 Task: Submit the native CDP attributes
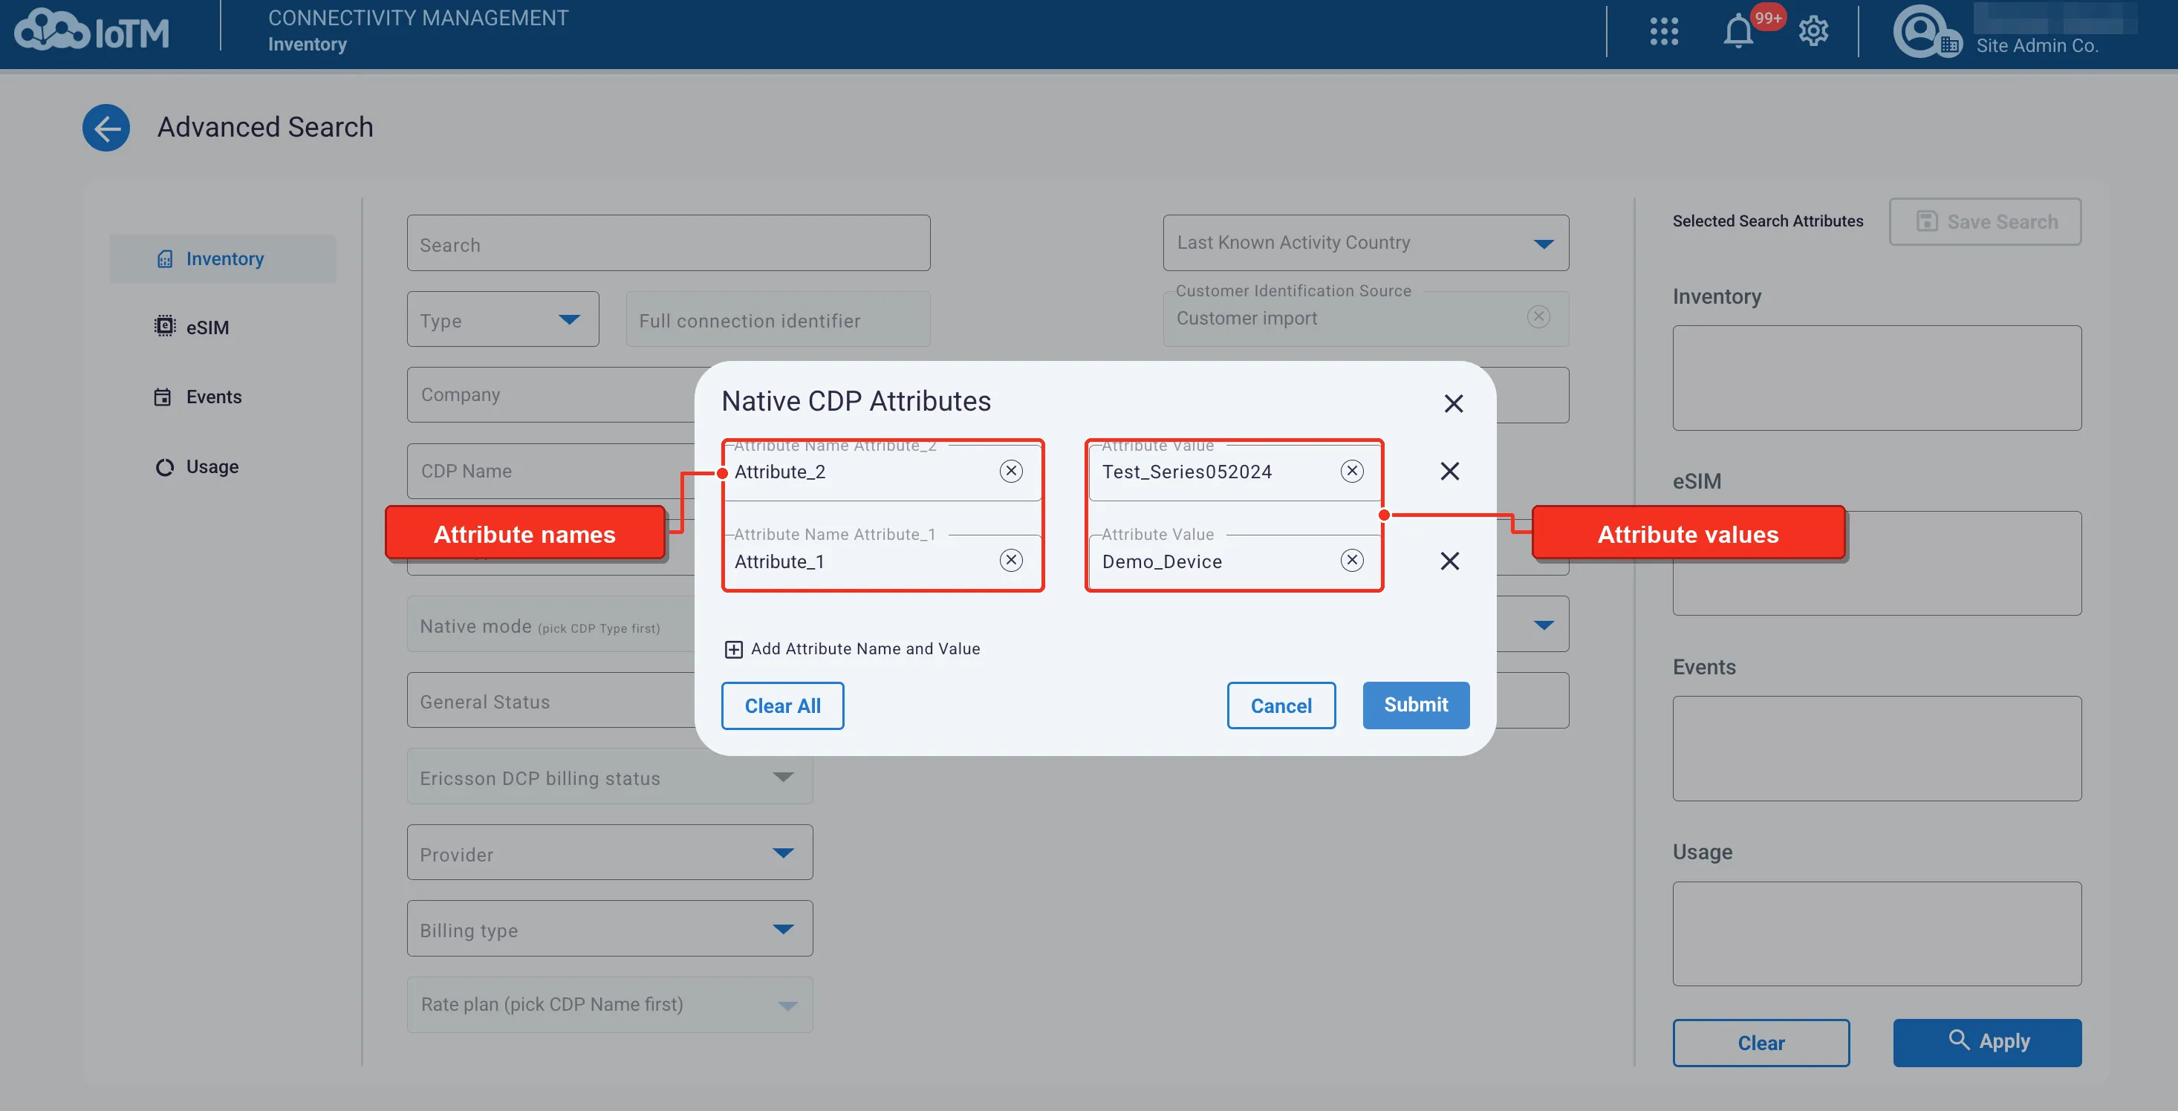tap(1415, 706)
